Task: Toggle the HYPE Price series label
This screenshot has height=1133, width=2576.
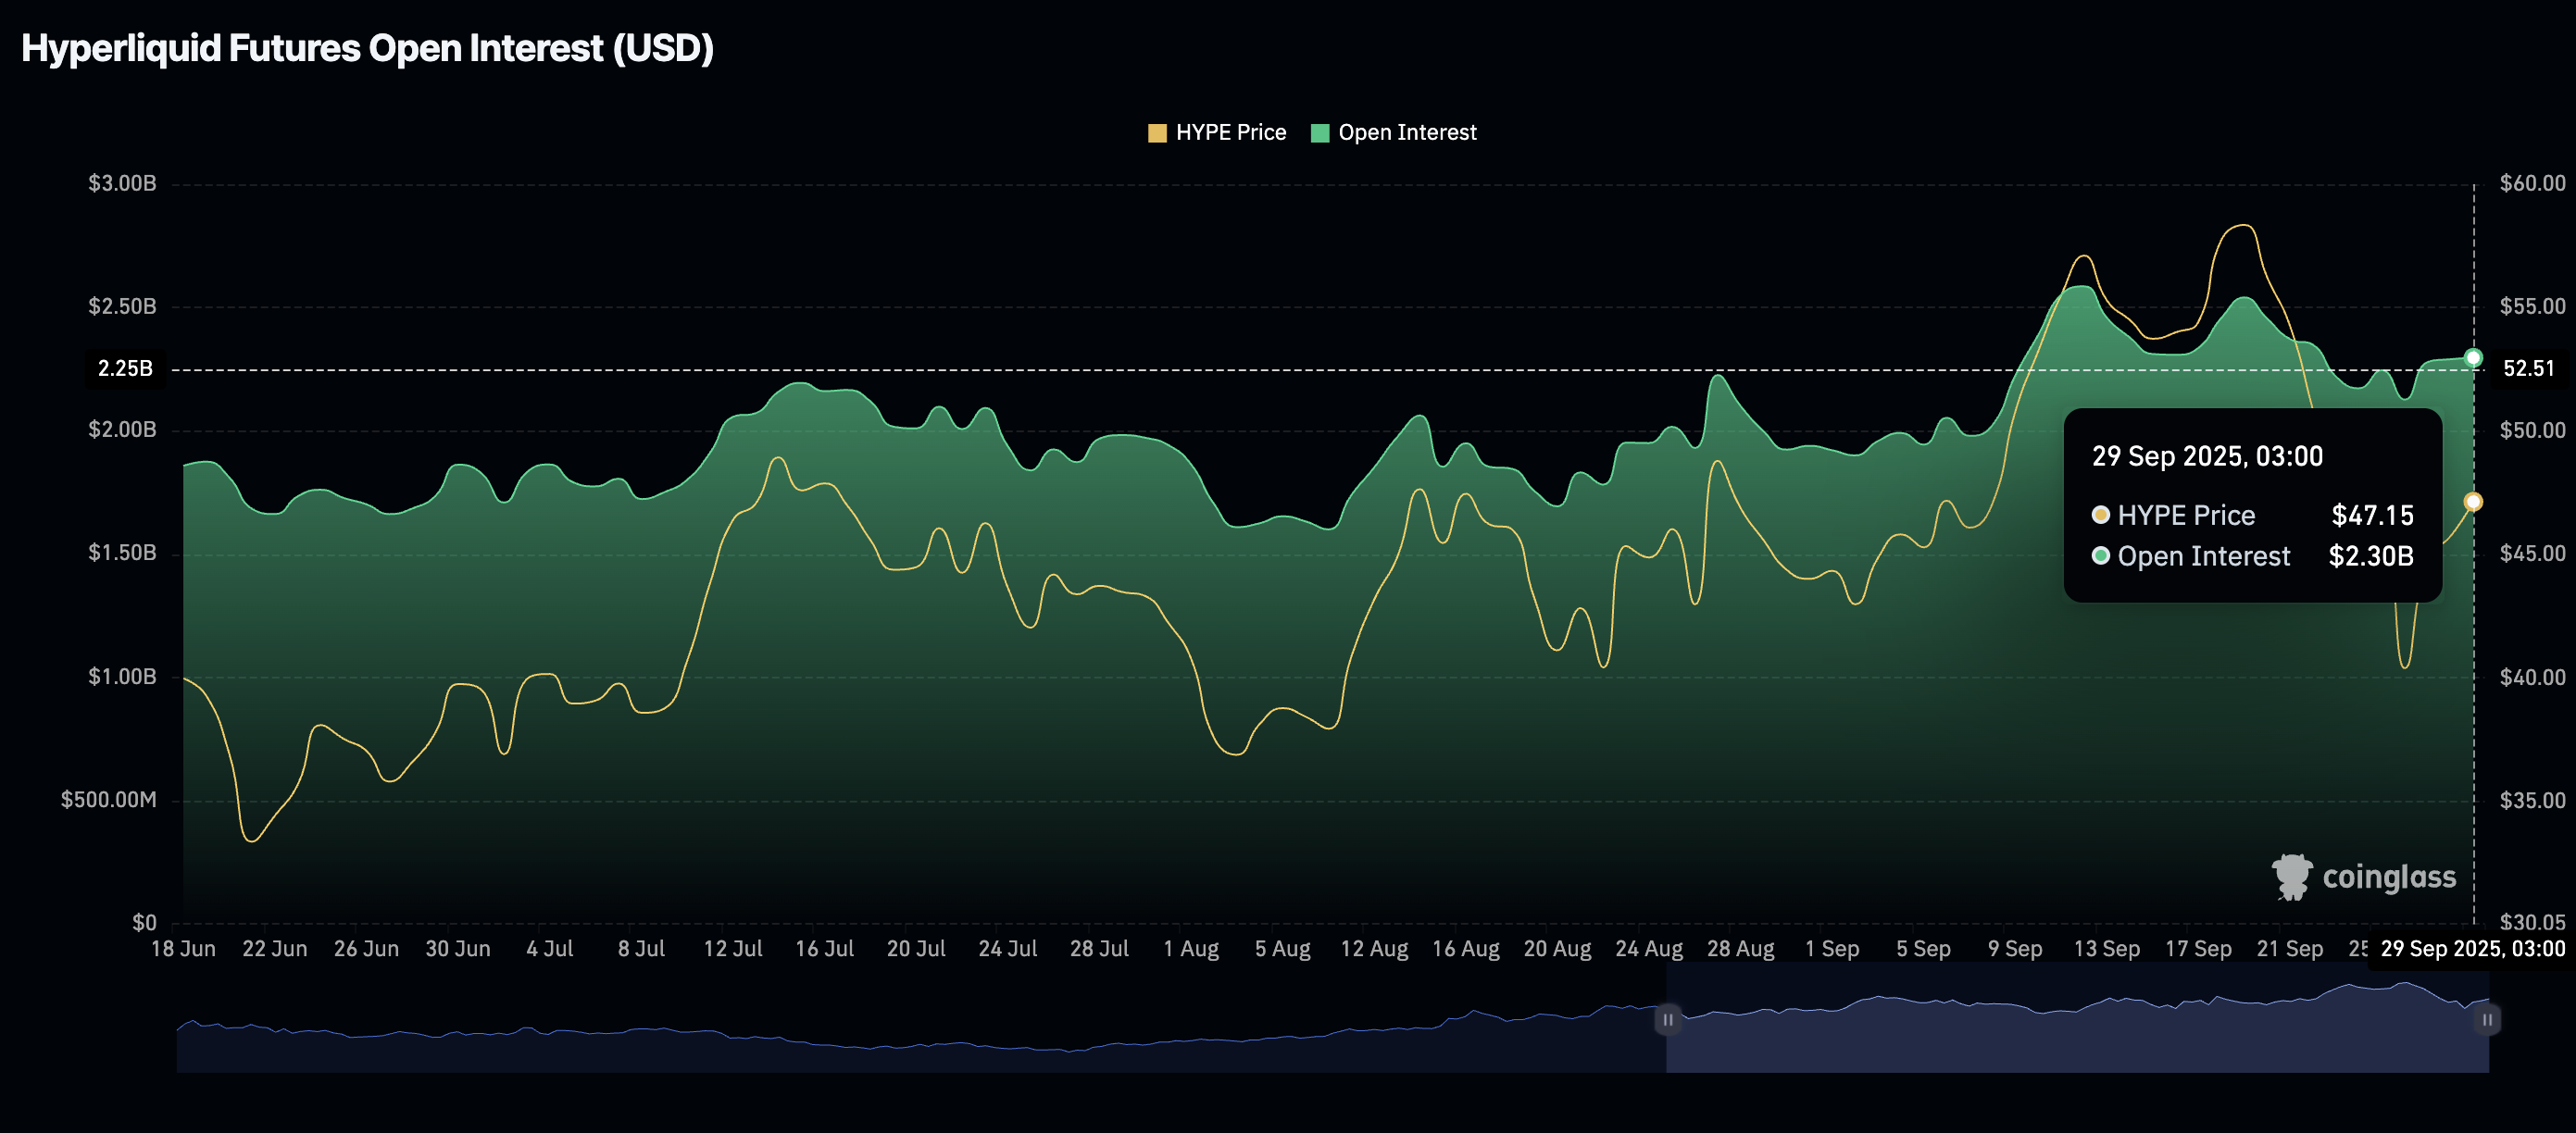Action: pos(1230,133)
